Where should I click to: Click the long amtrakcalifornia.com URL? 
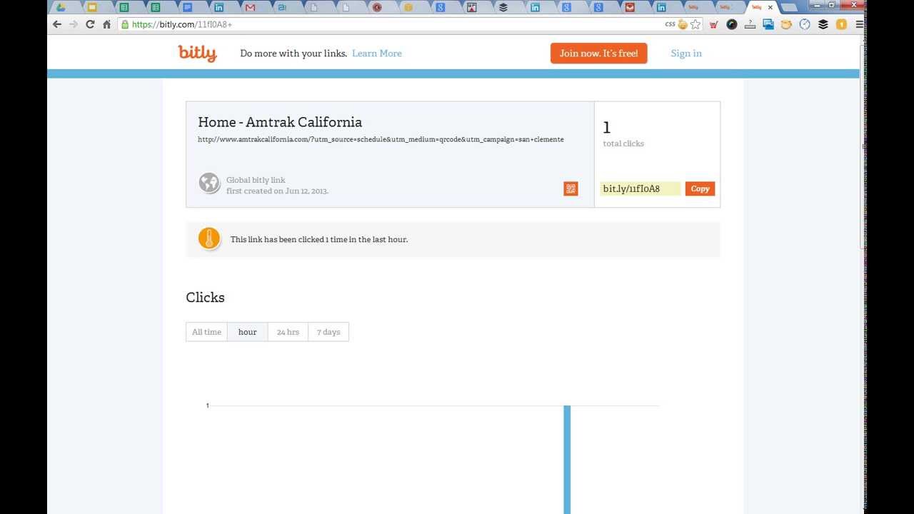click(381, 139)
